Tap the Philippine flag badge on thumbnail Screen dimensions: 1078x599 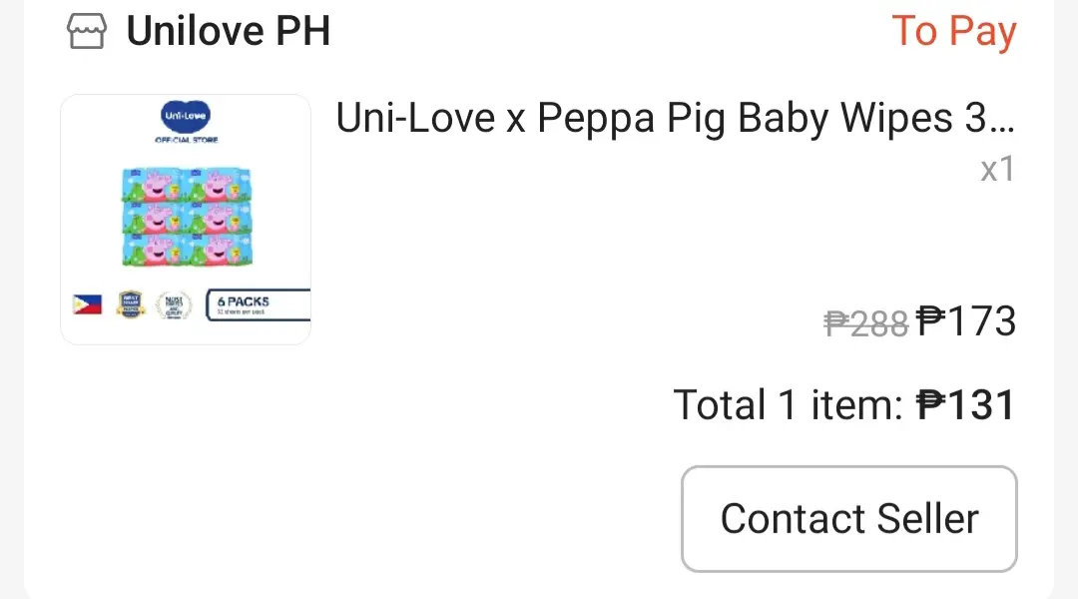click(x=87, y=303)
